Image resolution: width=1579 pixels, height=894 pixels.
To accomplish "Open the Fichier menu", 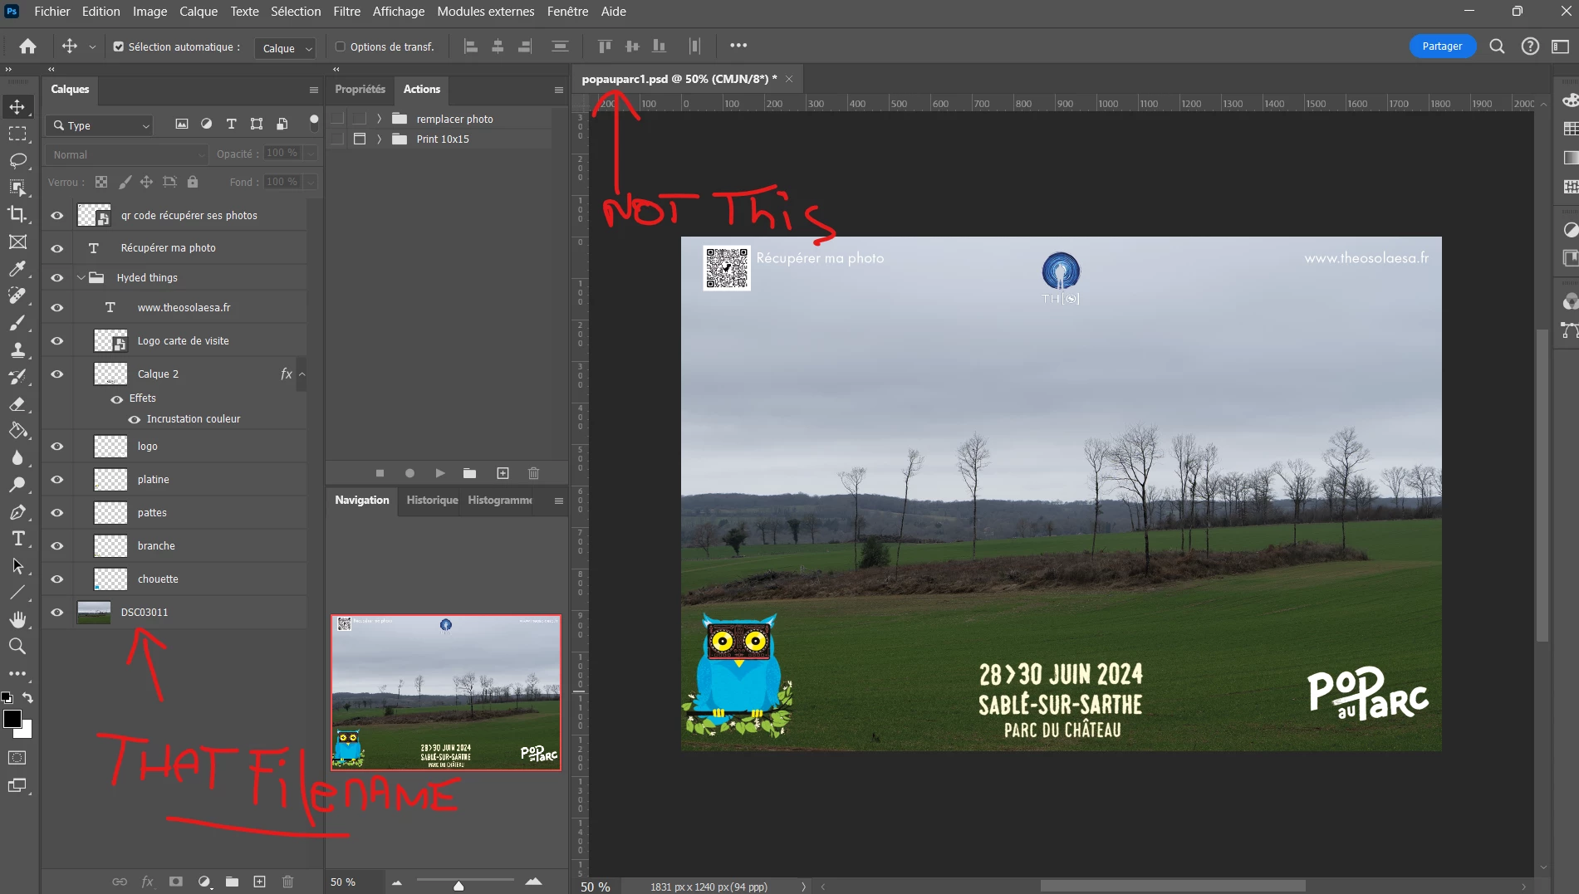I will pos(52,12).
